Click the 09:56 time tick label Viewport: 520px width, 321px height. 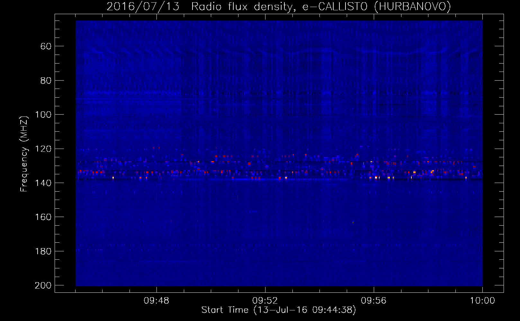click(374, 301)
